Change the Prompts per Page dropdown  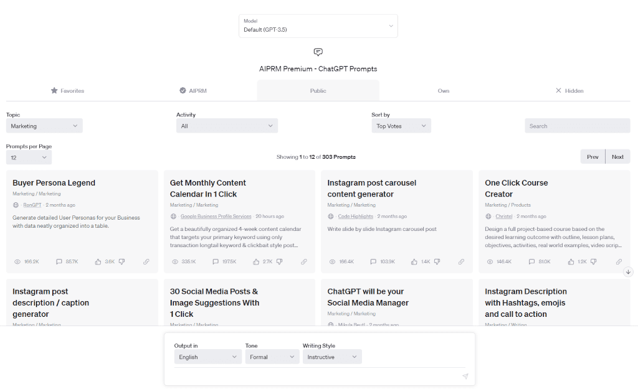click(29, 157)
